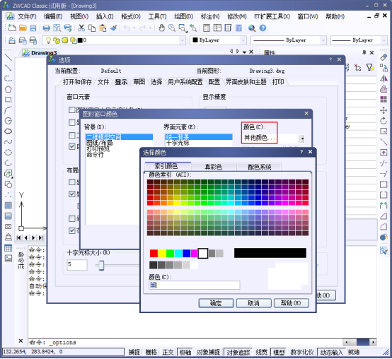Select the Circle draw tool
This screenshot has width=392, height=359.
click(x=8, y=121)
